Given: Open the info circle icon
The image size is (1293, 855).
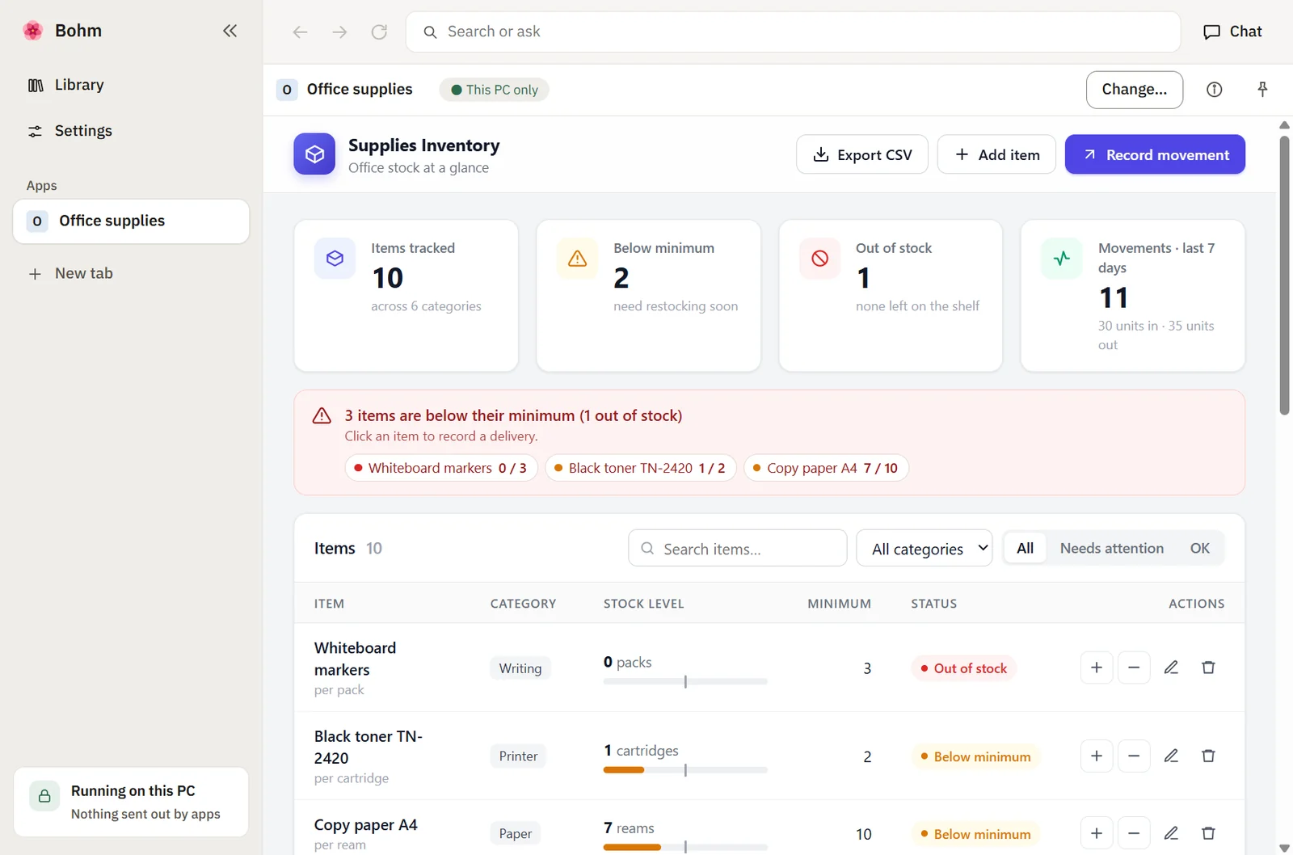Looking at the screenshot, I should coord(1214,90).
